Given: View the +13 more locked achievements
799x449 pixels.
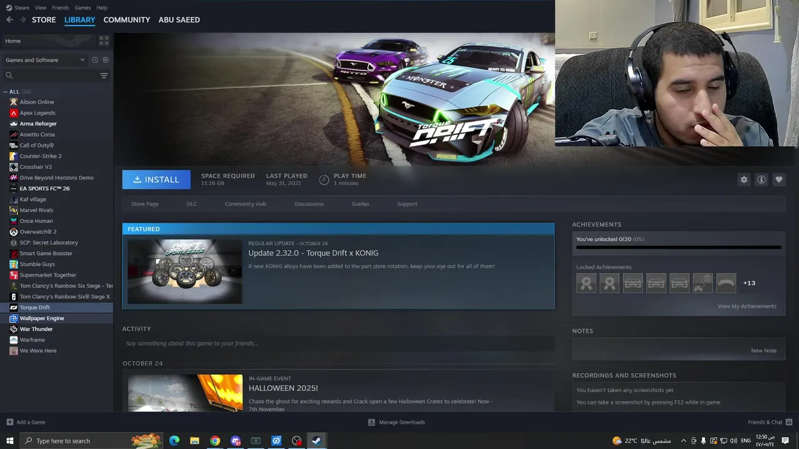Looking at the screenshot, I should click(x=749, y=283).
